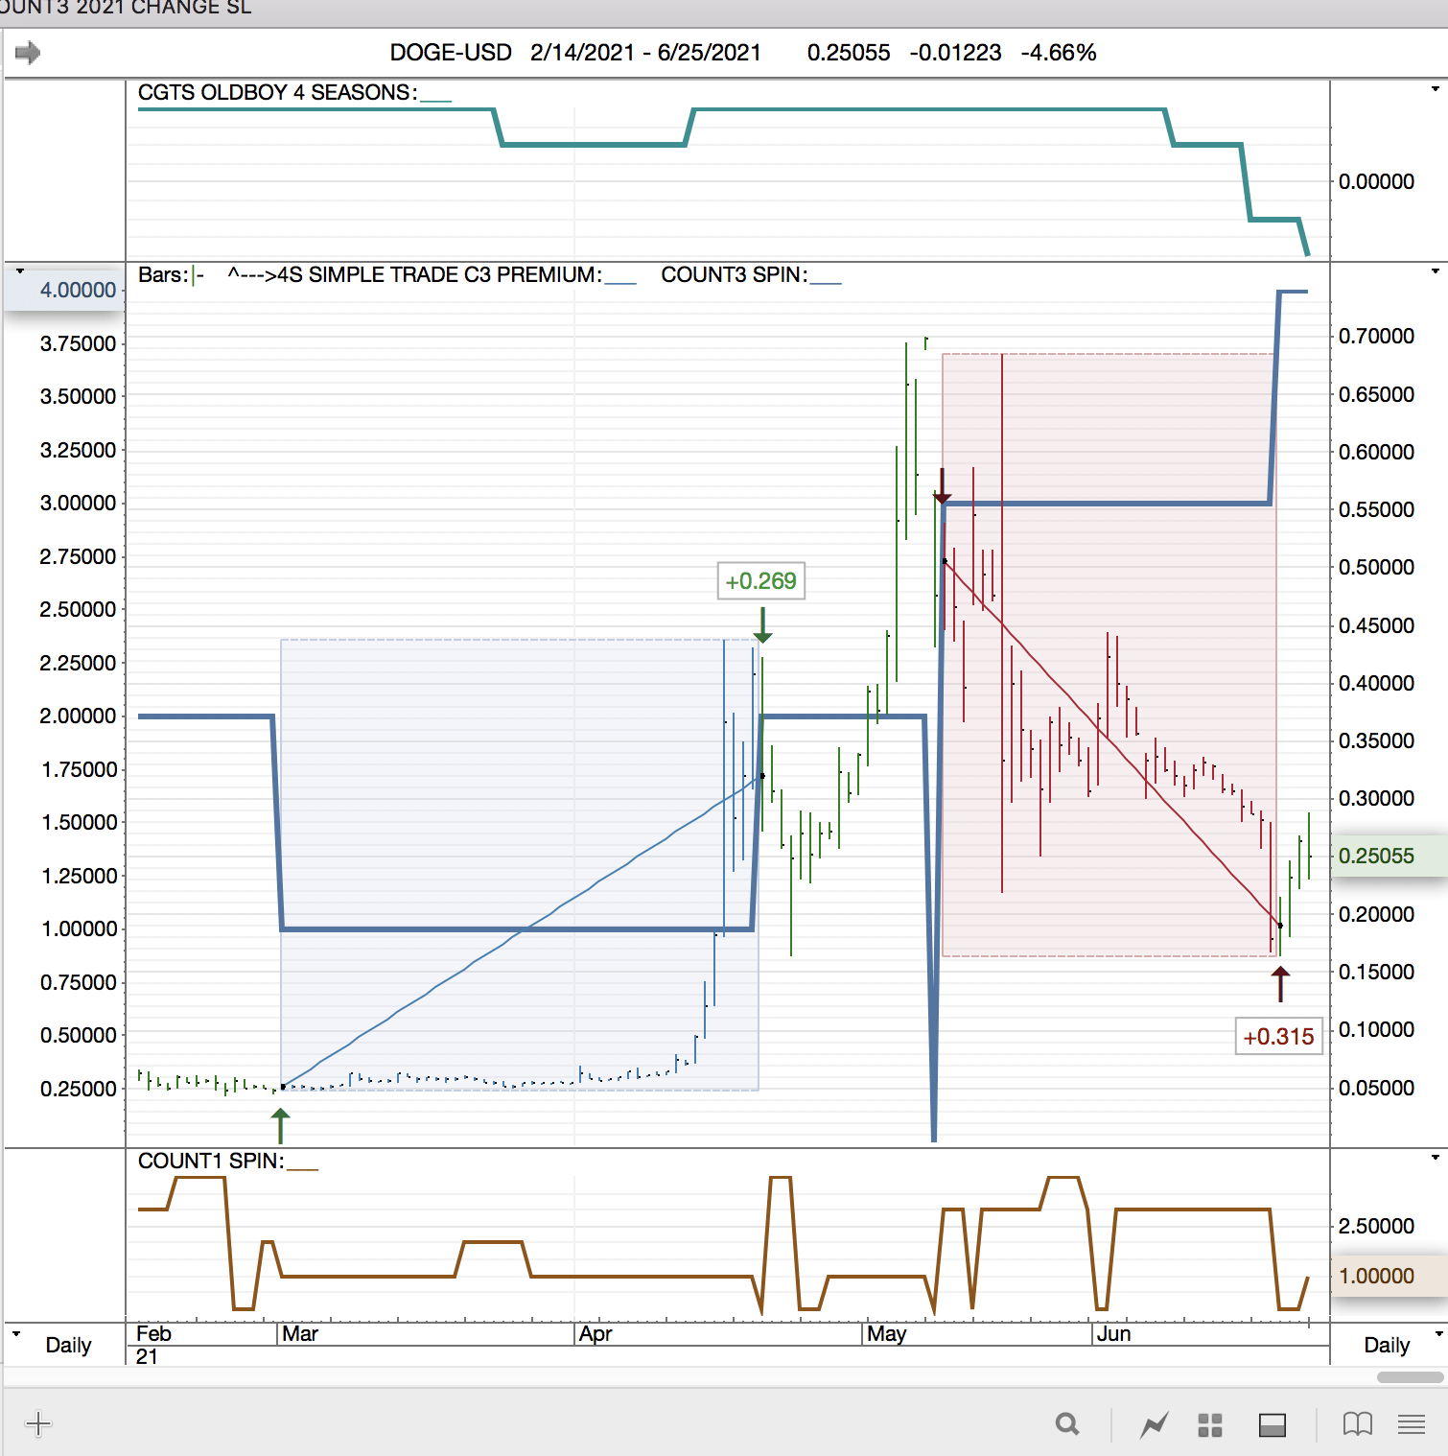Open the COUNT1 SPIN pane right-side dropdown
This screenshot has width=1448, height=1456.
click(x=1435, y=1158)
